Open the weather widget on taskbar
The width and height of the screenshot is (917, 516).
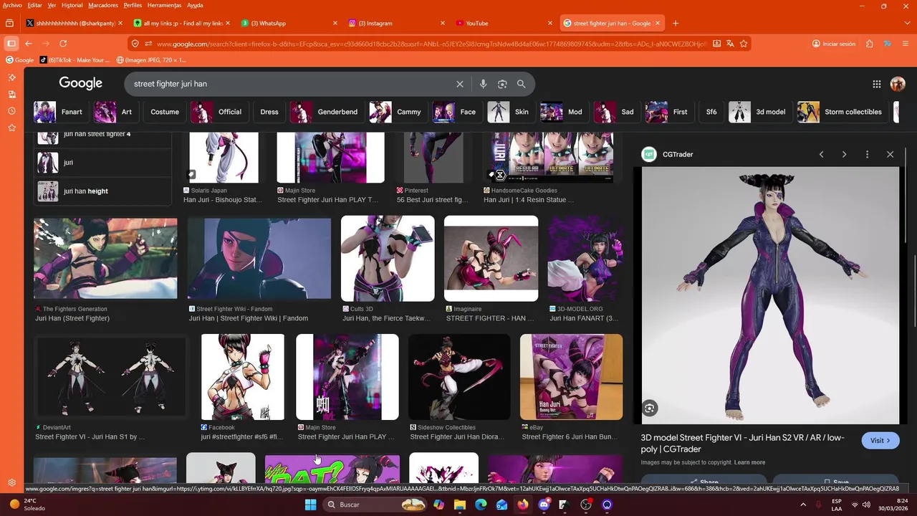pyautogui.click(x=29, y=505)
